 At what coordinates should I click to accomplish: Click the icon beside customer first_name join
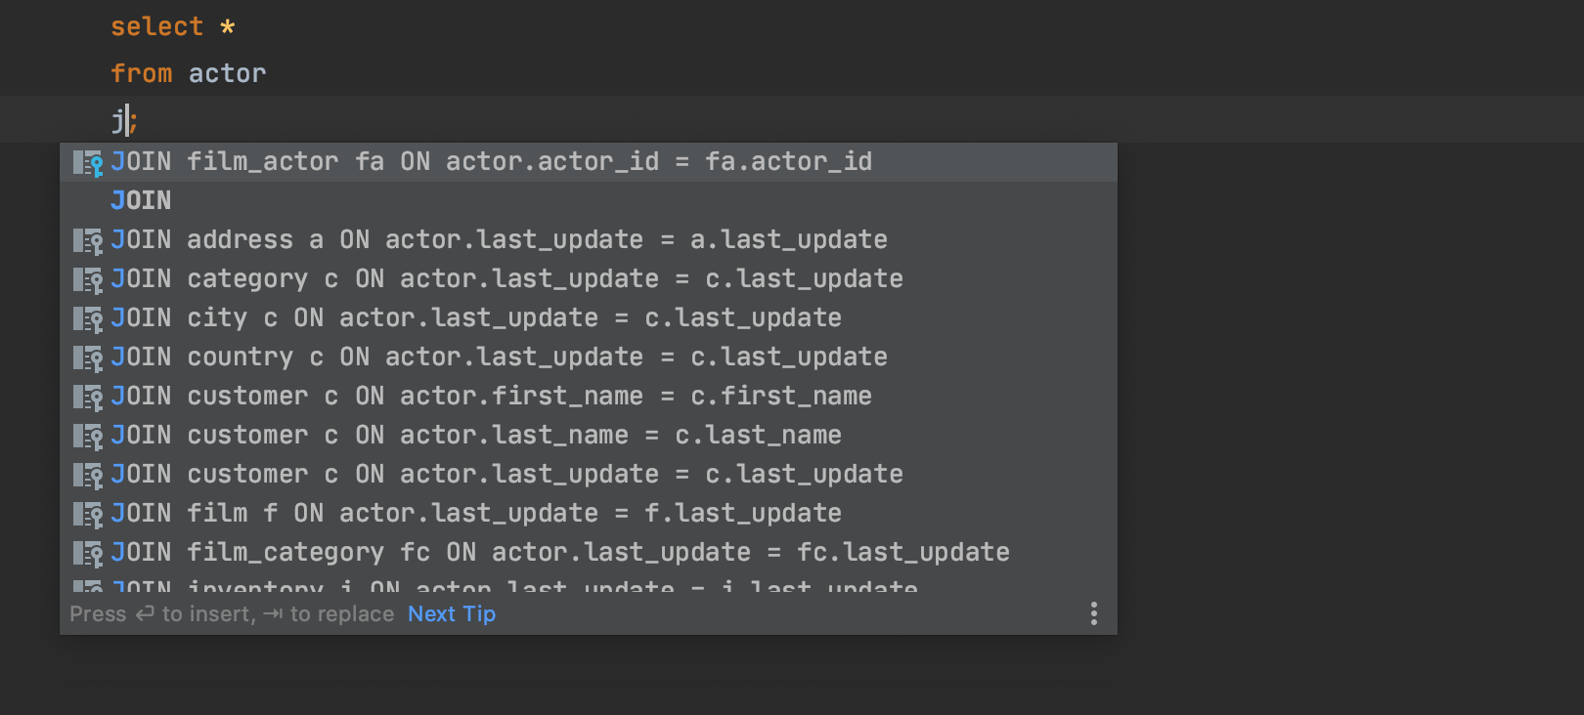click(x=88, y=398)
